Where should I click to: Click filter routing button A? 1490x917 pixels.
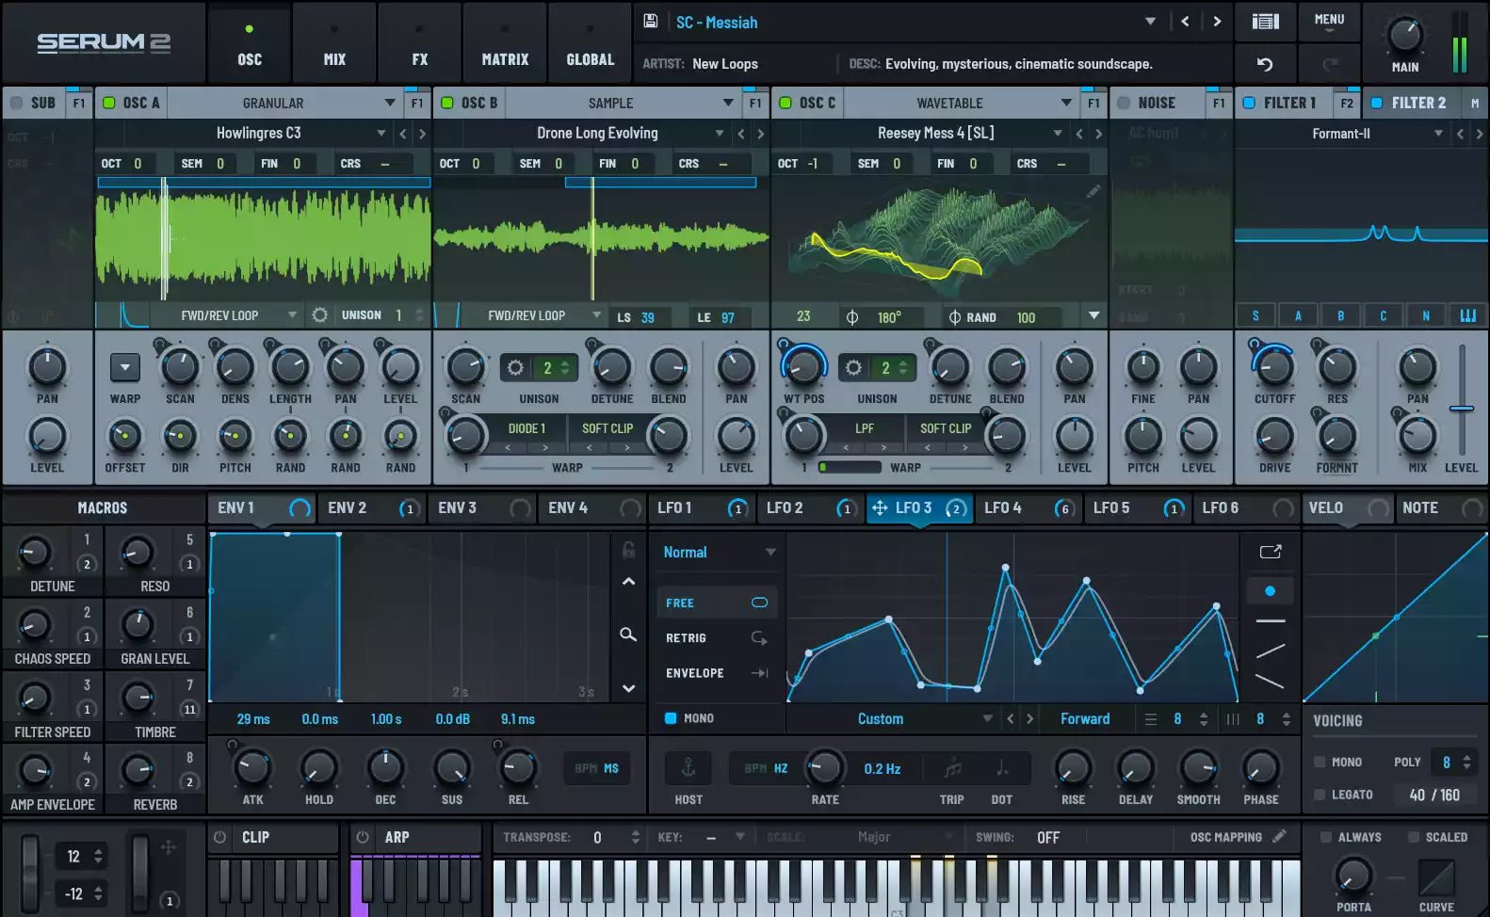click(1298, 316)
